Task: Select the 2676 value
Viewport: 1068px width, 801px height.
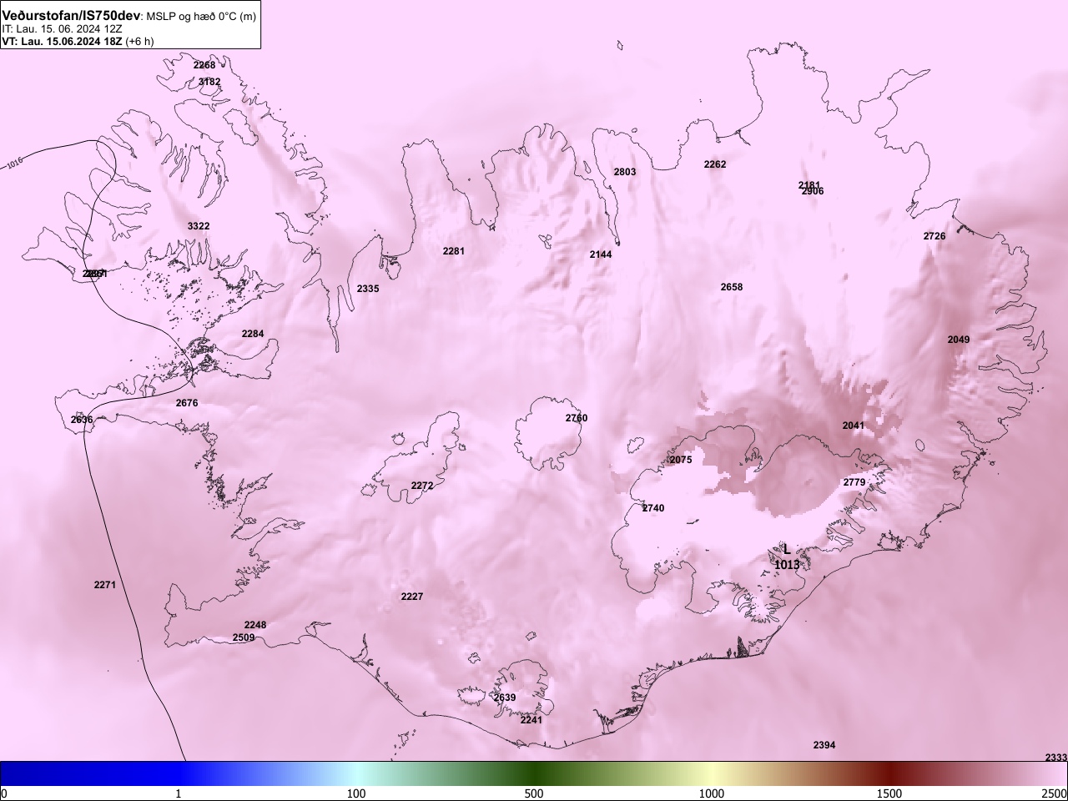Action: pyautogui.click(x=187, y=403)
